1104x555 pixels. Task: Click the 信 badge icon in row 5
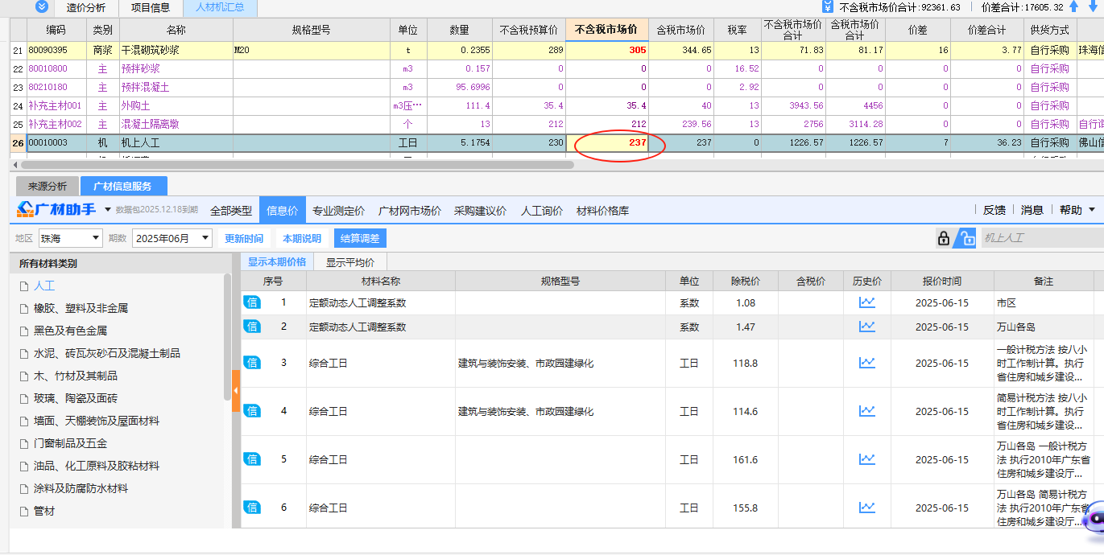252,459
